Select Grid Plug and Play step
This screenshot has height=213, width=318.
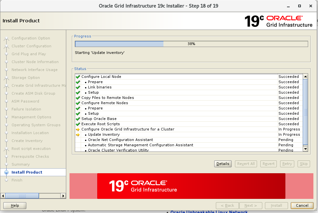(29, 54)
